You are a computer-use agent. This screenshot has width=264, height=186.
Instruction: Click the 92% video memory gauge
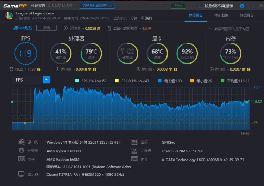click(187, 53)
